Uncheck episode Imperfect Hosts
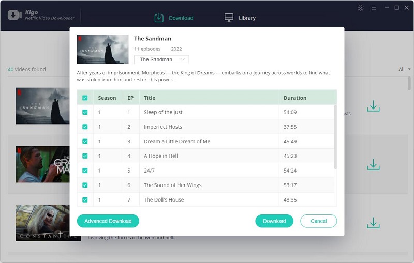This screenshot has height=263, width=414. click(x=85, y=127)
